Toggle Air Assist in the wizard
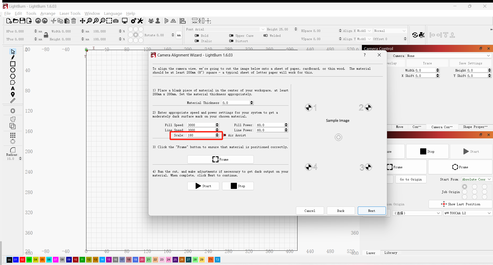The width and height of the screenshot is (493, 265). [224, 135]
